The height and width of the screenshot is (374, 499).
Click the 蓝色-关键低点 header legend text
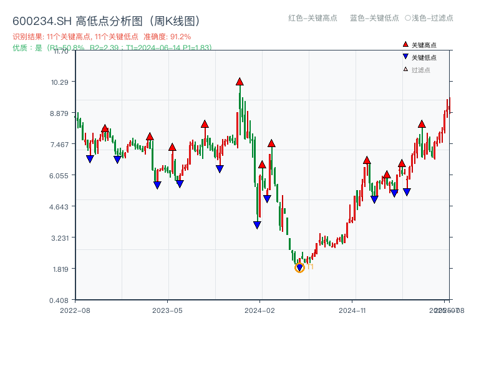pos(374,18)
